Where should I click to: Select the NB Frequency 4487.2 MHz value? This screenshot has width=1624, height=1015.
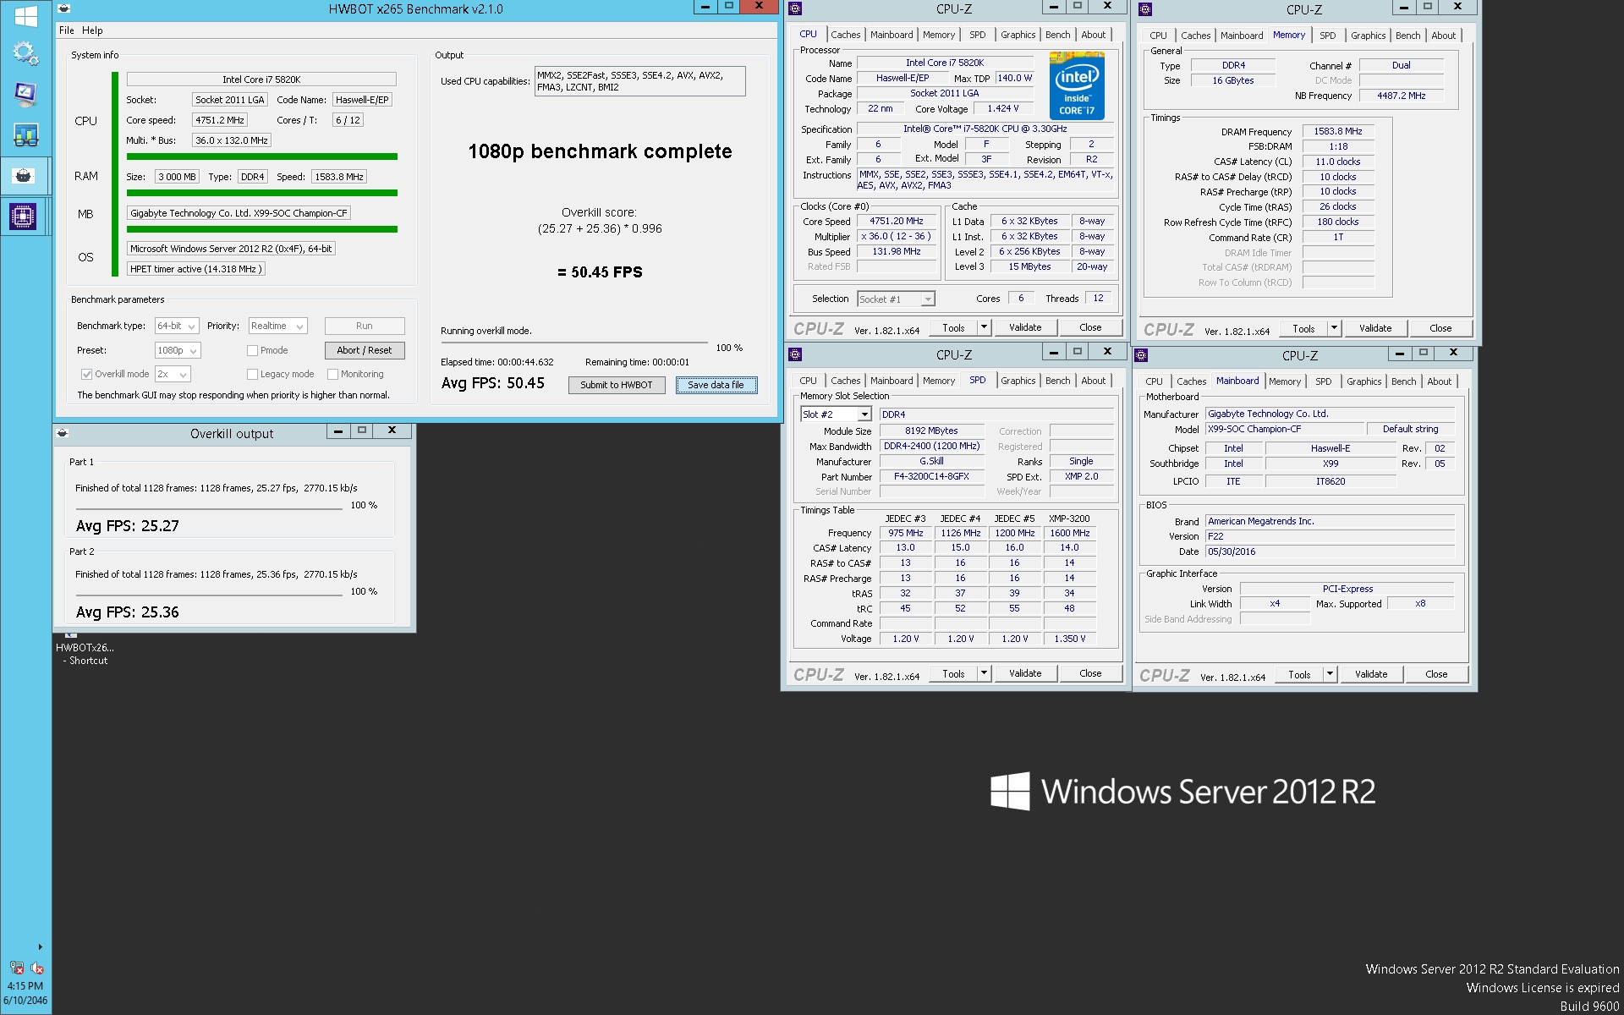1401,96
